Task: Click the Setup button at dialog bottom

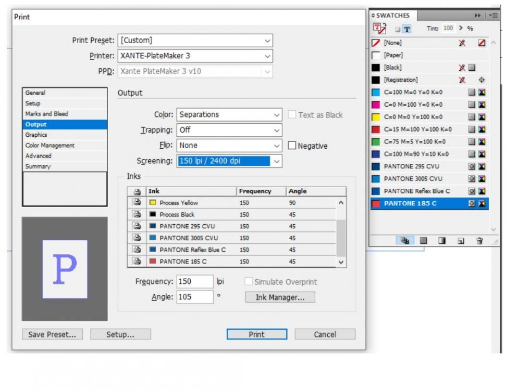Action: (x=120, y=334)
